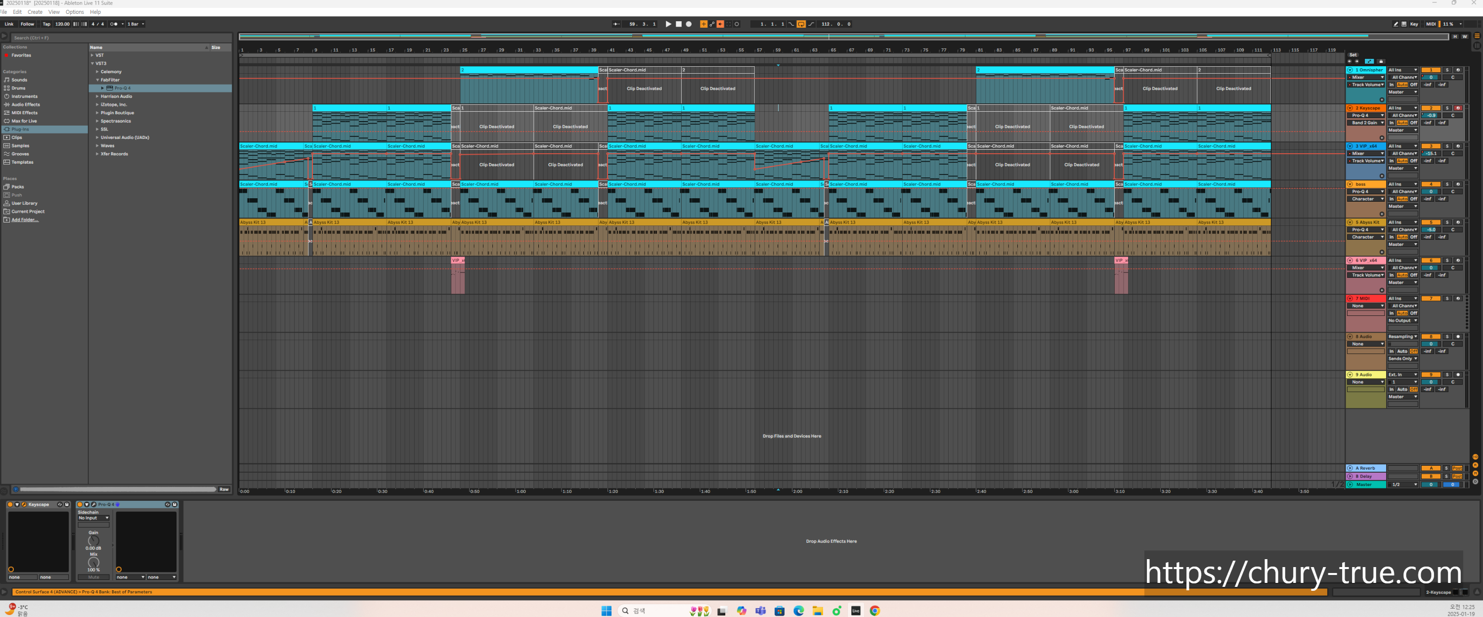1483x617 pixels.
Task: Click Re-enable Automation arrow icon
Action: pyautogui.click(x=720, y=24)
